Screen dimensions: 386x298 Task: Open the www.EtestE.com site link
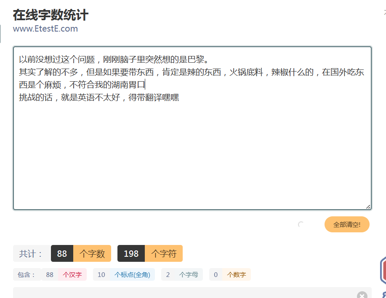pyautogui.click(x=45, y=29)
